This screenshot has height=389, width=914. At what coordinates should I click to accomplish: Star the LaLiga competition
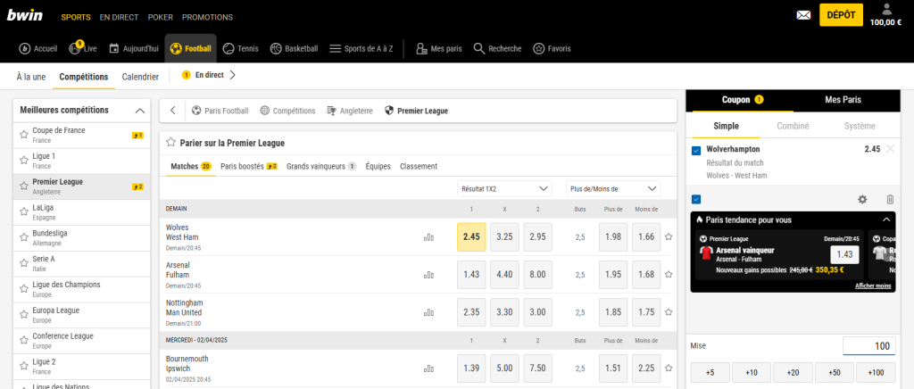24,212
